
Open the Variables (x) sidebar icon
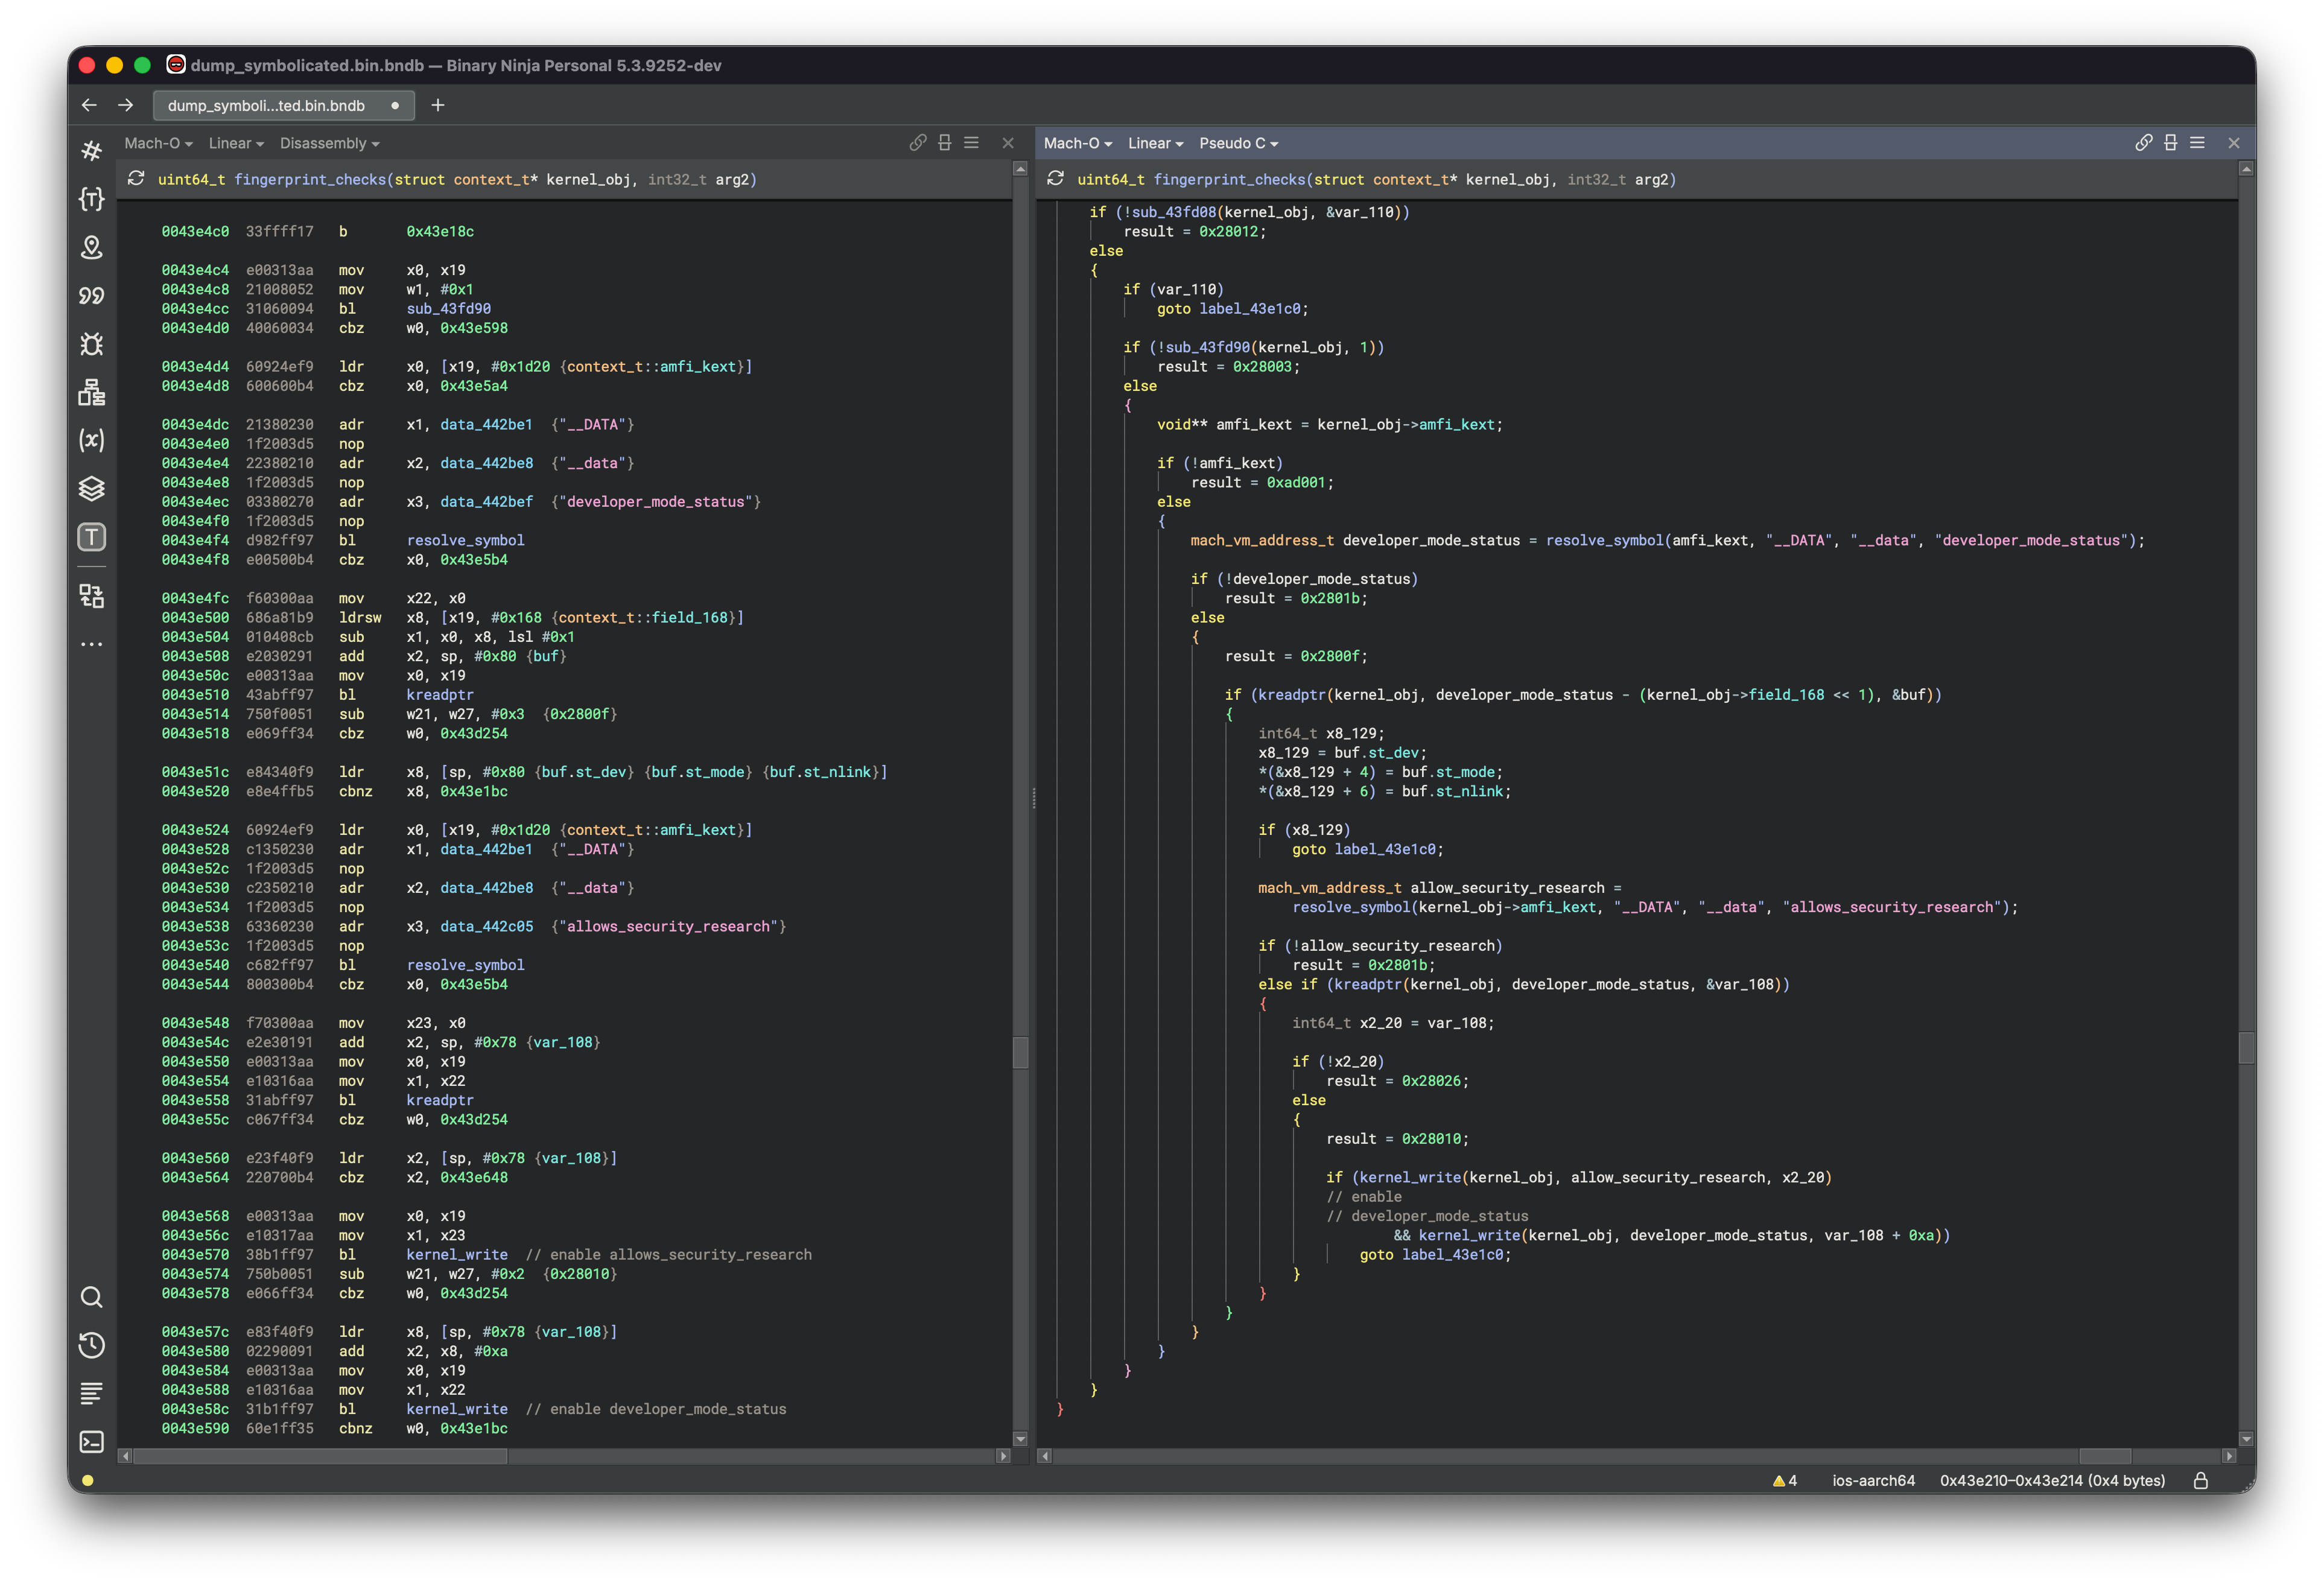coord(92,440)
